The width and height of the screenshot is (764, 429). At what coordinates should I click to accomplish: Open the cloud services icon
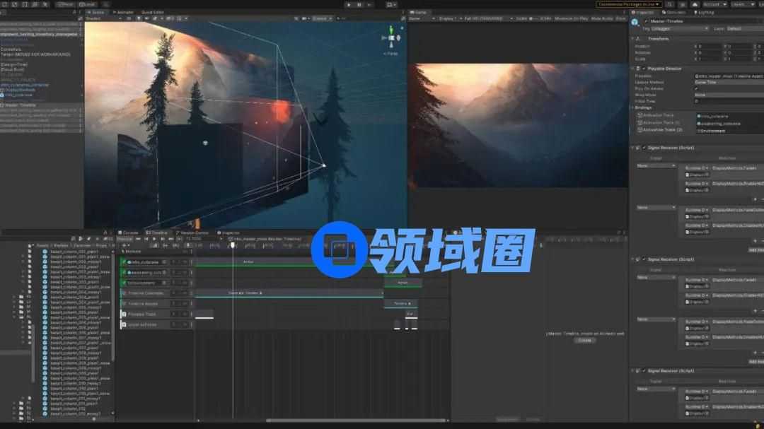tap(695, 4)
